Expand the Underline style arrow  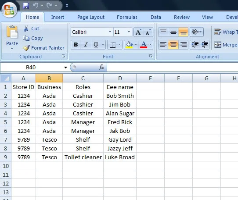[103, 45]
